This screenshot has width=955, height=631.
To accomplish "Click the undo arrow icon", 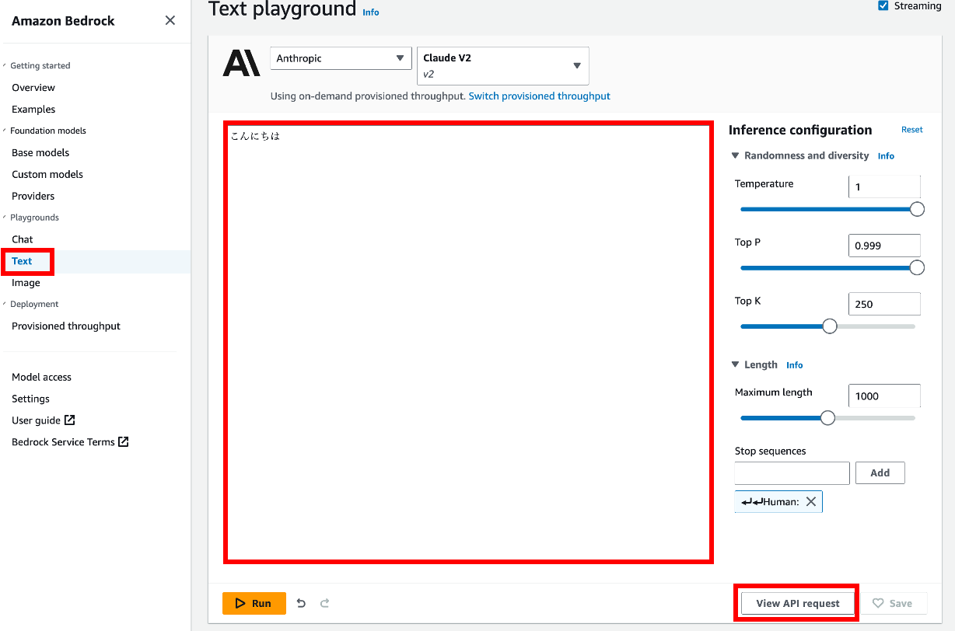I will point(302,603).
